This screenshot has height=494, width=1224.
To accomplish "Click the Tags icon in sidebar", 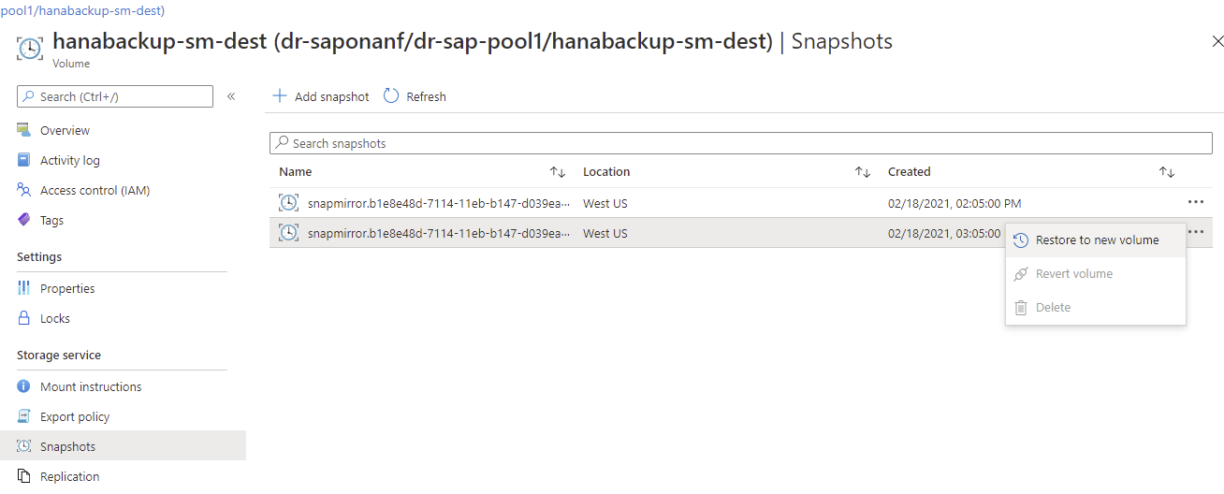I will 24,220.
